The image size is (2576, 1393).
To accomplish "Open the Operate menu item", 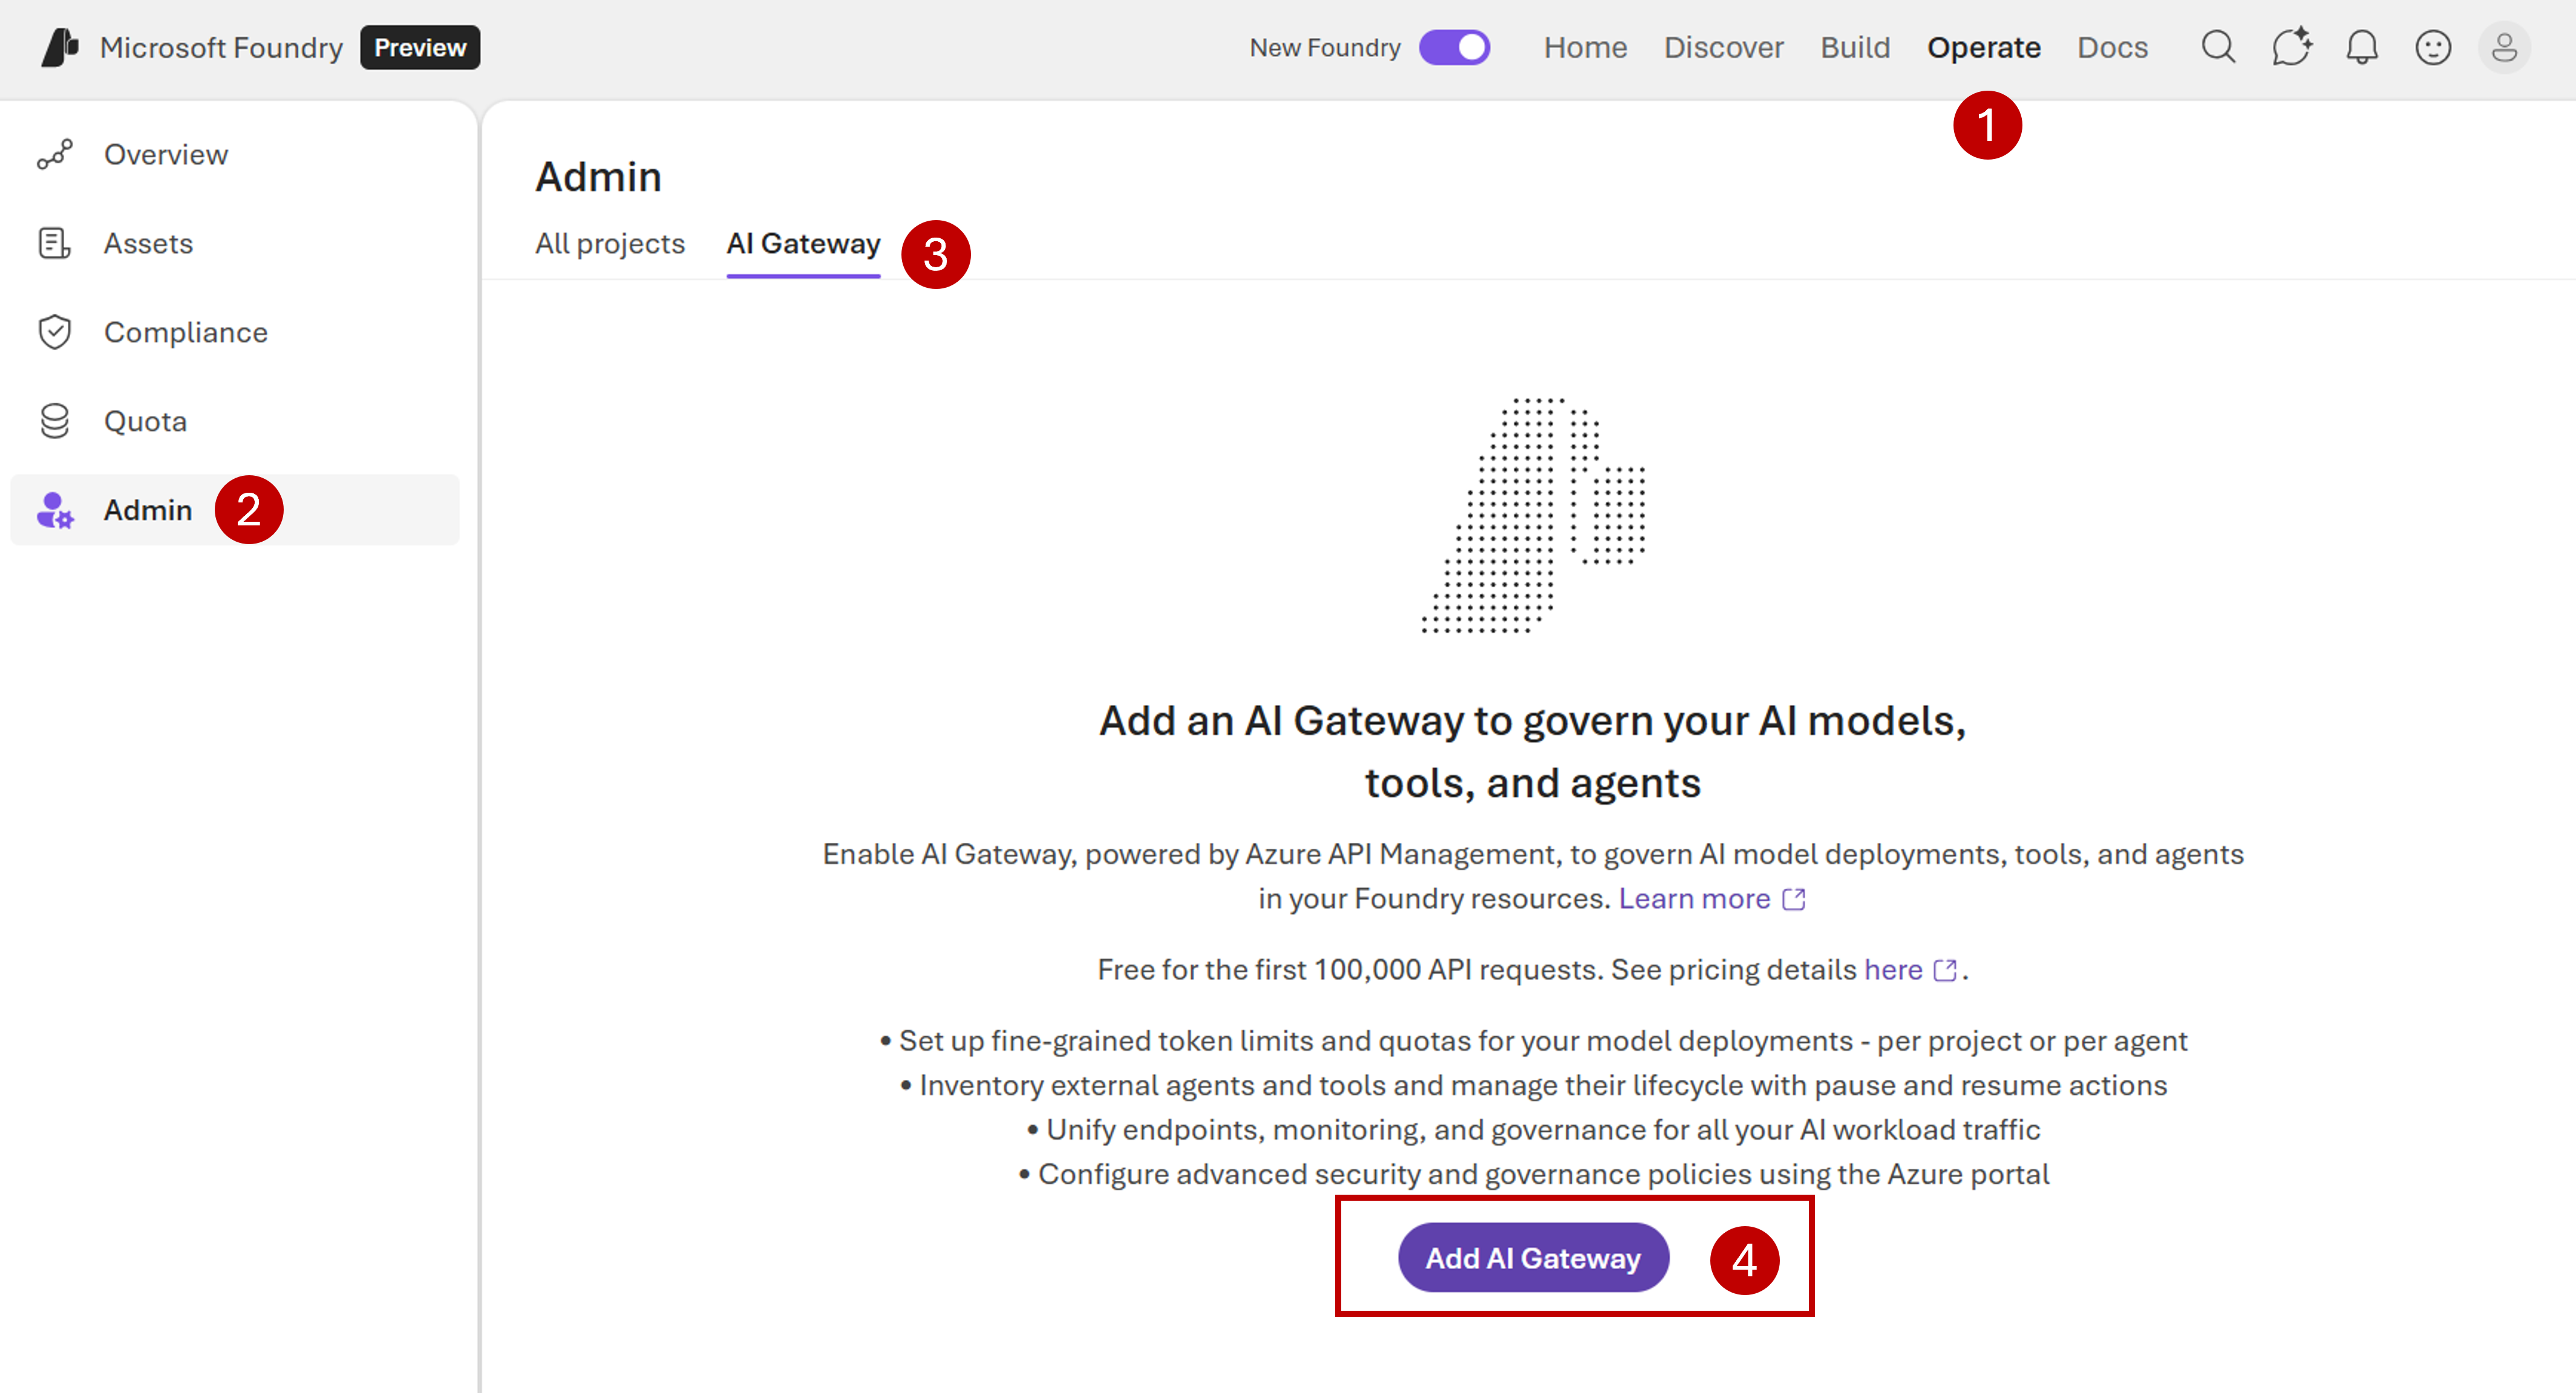I will tap(1984, 47).
